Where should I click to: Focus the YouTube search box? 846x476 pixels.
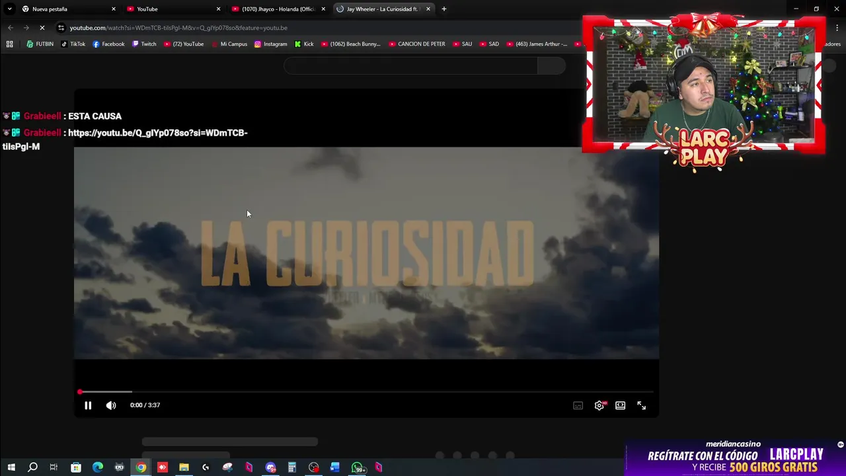point(410,65)
